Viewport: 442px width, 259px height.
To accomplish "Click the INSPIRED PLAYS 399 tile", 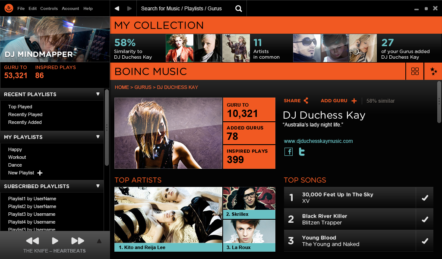I will click(249, 157).
